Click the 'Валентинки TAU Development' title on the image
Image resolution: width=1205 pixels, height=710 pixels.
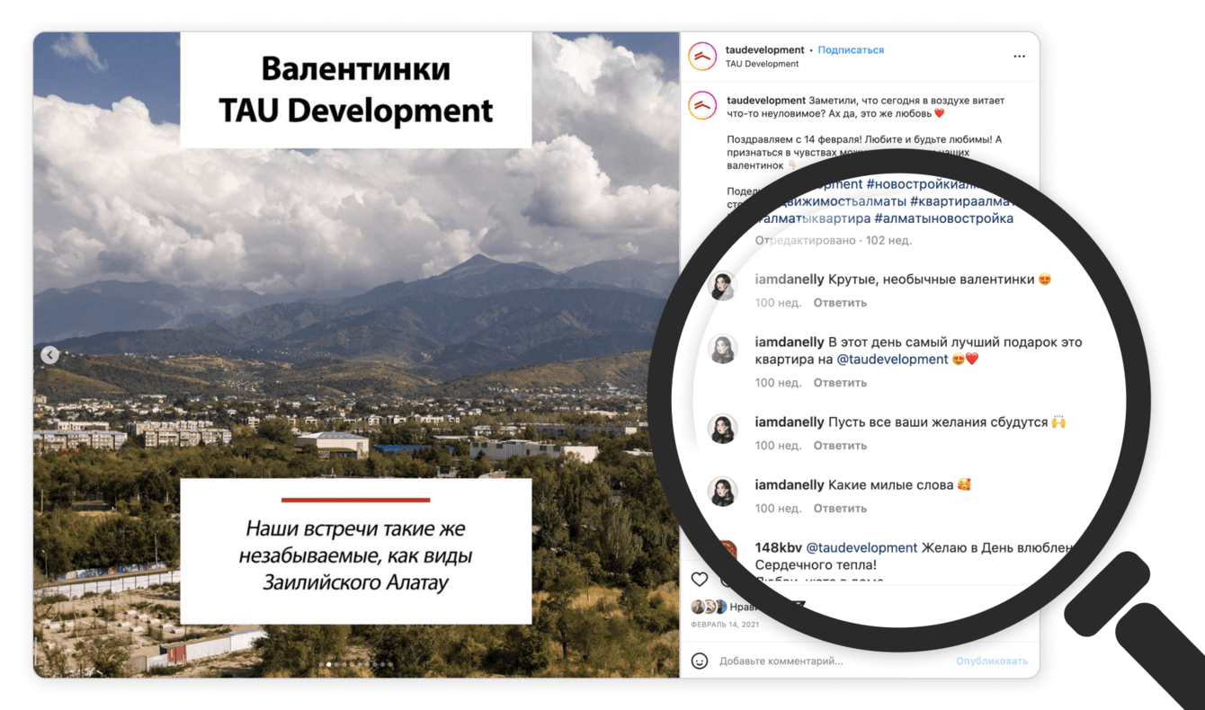(356, 90)
